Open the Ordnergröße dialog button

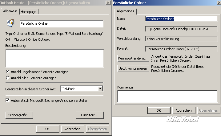(x=19, y=115)
